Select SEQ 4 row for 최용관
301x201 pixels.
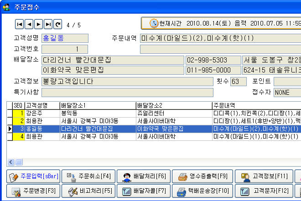point(154,137)
